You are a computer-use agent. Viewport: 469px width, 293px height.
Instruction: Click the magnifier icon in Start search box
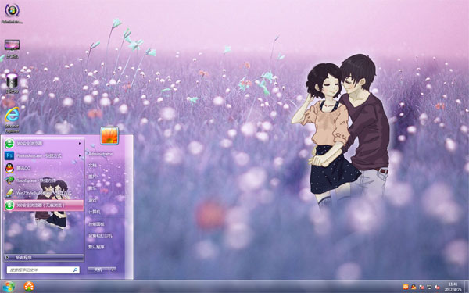pos(75,270)
